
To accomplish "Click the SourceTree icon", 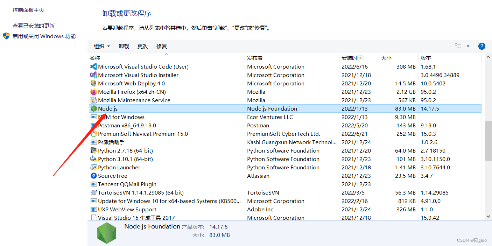I will click(x=93, y=176).
